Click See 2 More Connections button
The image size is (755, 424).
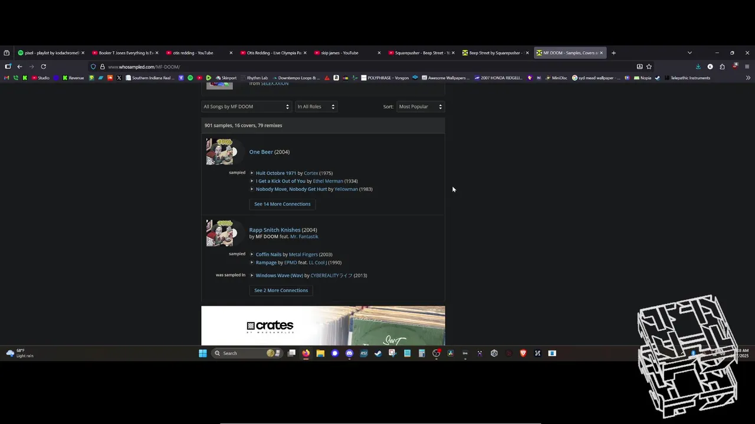(281, 290)
